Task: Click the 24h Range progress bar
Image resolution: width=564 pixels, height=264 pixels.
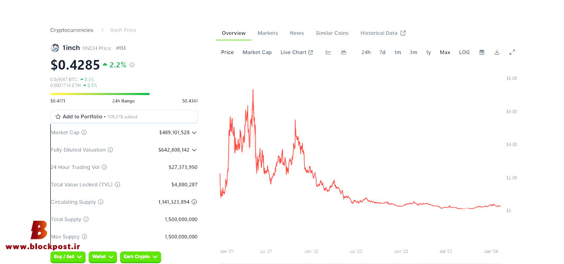Action: pyautogui.click(x=100, y=94)
